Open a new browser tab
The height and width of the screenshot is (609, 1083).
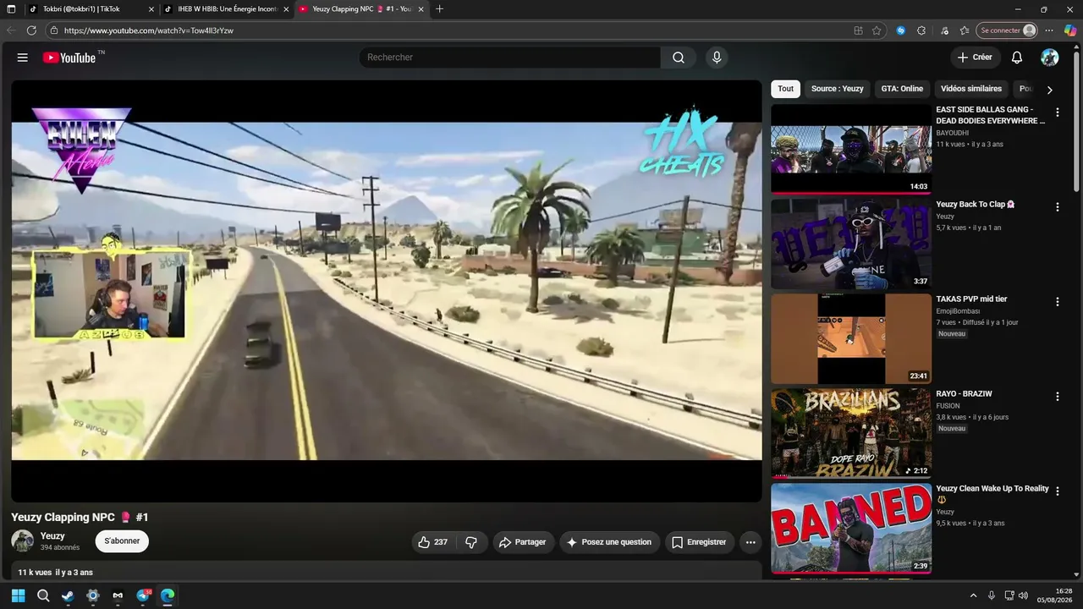coord(439,9)
